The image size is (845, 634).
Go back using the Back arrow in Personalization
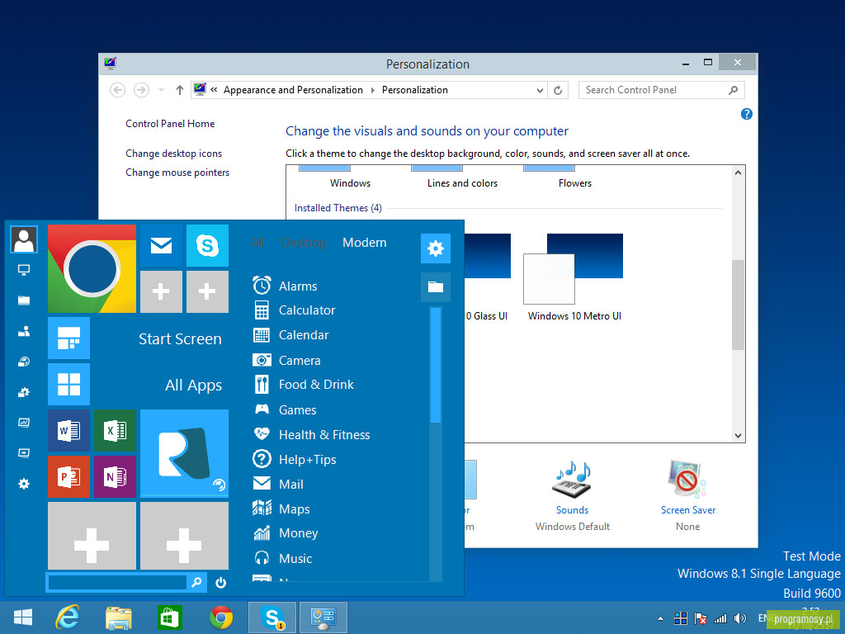tap(117, 90)
